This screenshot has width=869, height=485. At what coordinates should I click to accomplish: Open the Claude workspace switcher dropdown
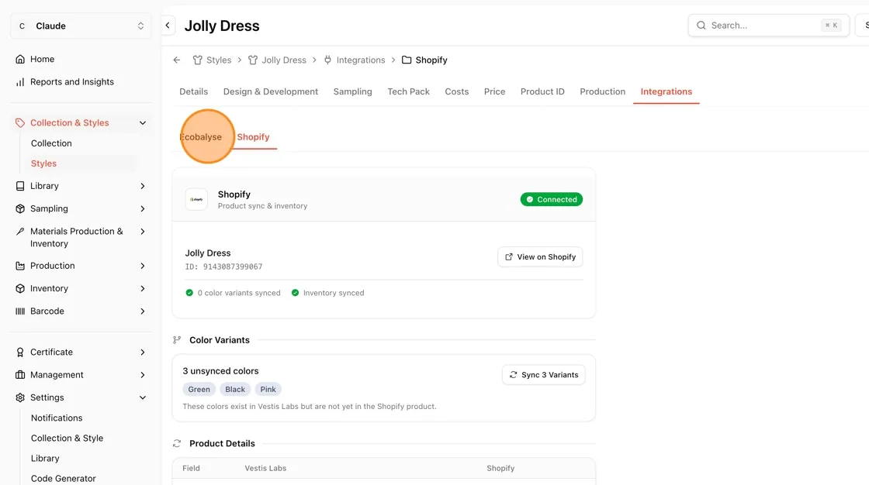pos(81,26)
